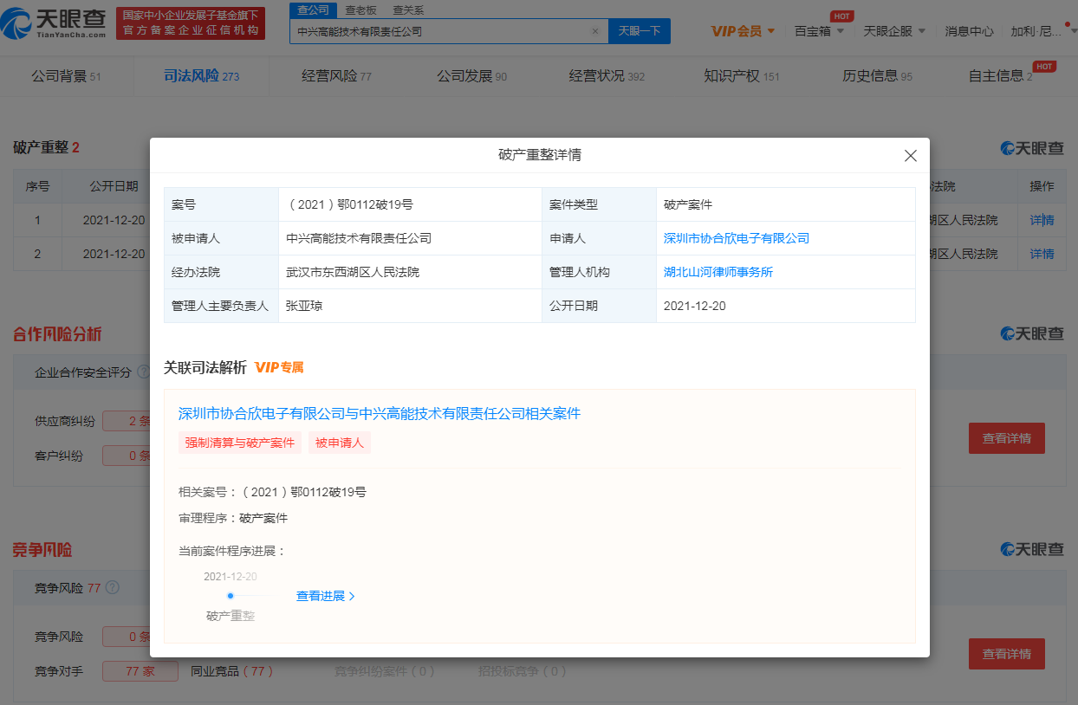Click the 被申请人 tag

pos(340,443)
